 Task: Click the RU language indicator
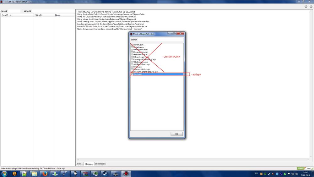[256, 174]
